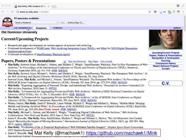Go to Recent Software Projects section
Viewport: 186px width, 140px height.
pyautogui.click(x=166, y=66)
